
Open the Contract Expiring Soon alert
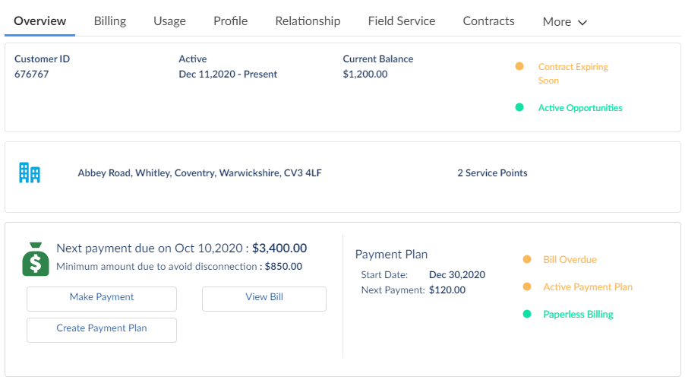pos(573,74)
